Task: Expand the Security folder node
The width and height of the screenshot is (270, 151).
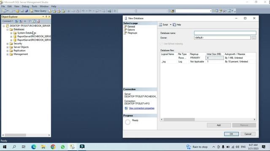Action: [8, 44]
